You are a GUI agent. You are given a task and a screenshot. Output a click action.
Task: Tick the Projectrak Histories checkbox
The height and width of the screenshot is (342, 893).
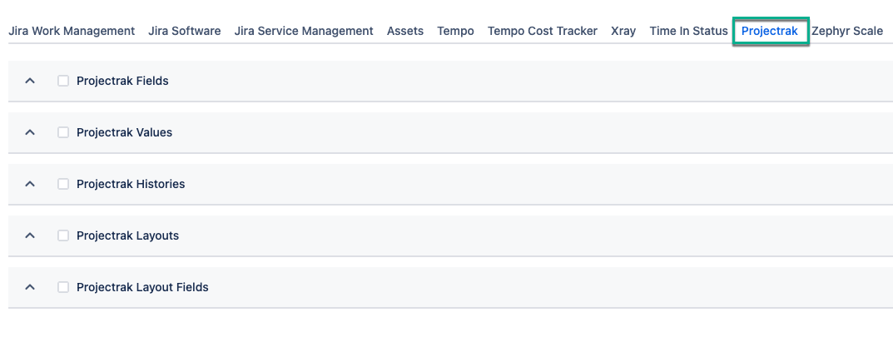click(63, 185)
